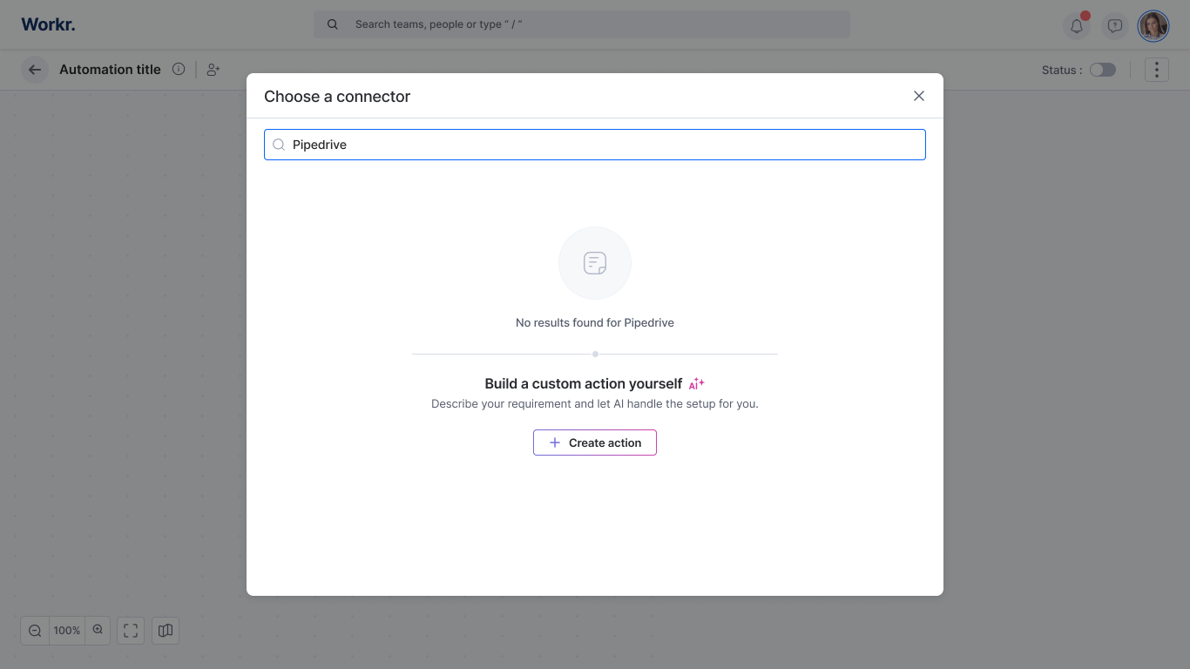The height and width of the screenshot is (669, 1190).
Task: Close the Choose a connector dialog
Action: pos(919,96)
